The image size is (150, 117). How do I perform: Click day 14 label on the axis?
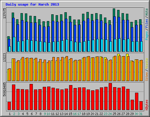[x=66, y=114]
